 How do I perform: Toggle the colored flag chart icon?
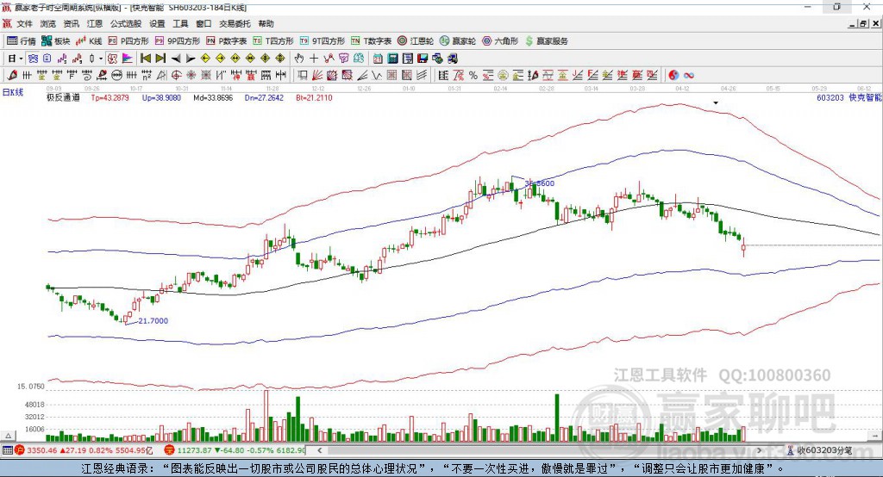click(x=128, y=59)
